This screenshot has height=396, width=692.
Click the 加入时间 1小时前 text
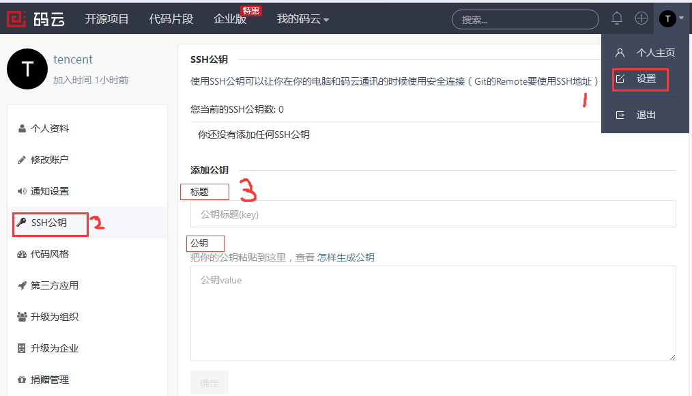click(x=91, y=80)
